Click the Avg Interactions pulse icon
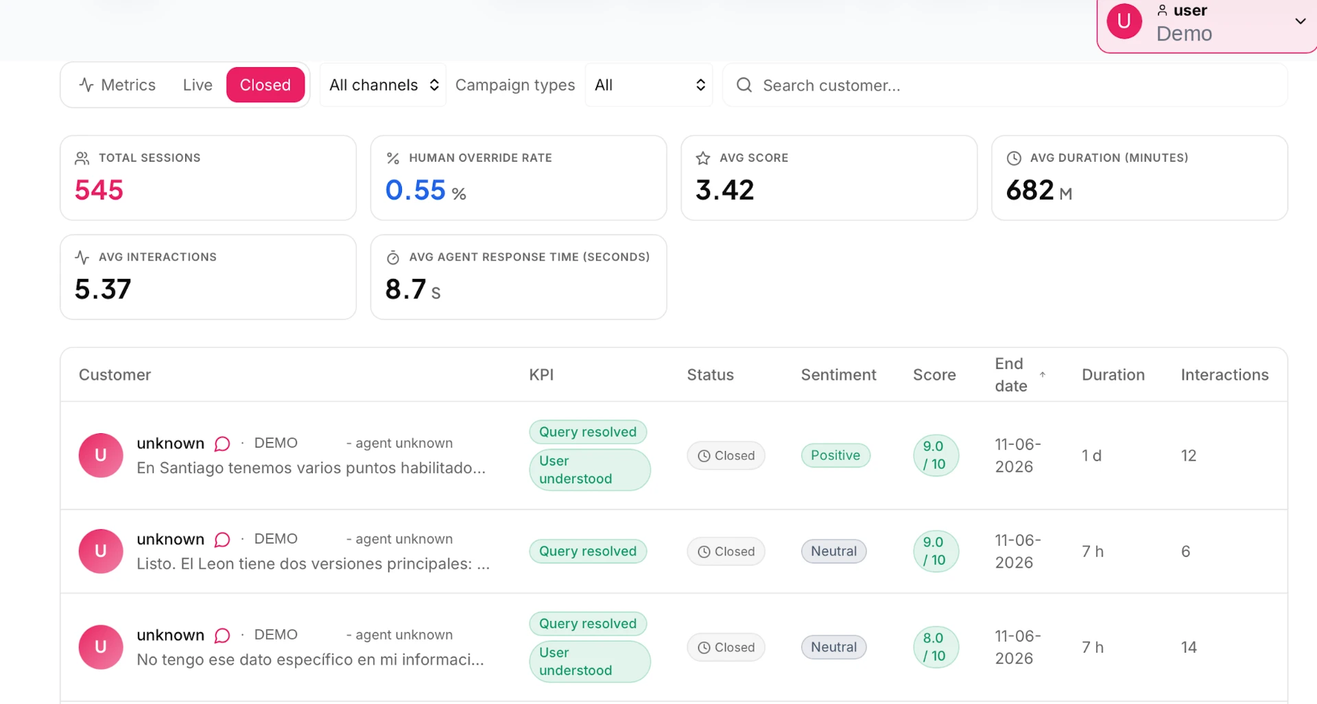Screen dimensions: 1317x704 point(82,258)
